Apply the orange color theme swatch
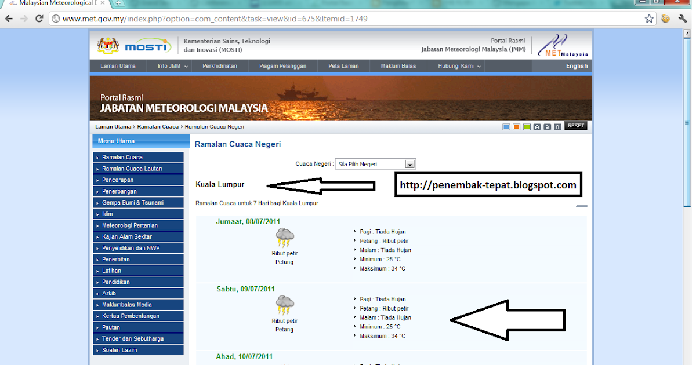 (x=516, y=127)
